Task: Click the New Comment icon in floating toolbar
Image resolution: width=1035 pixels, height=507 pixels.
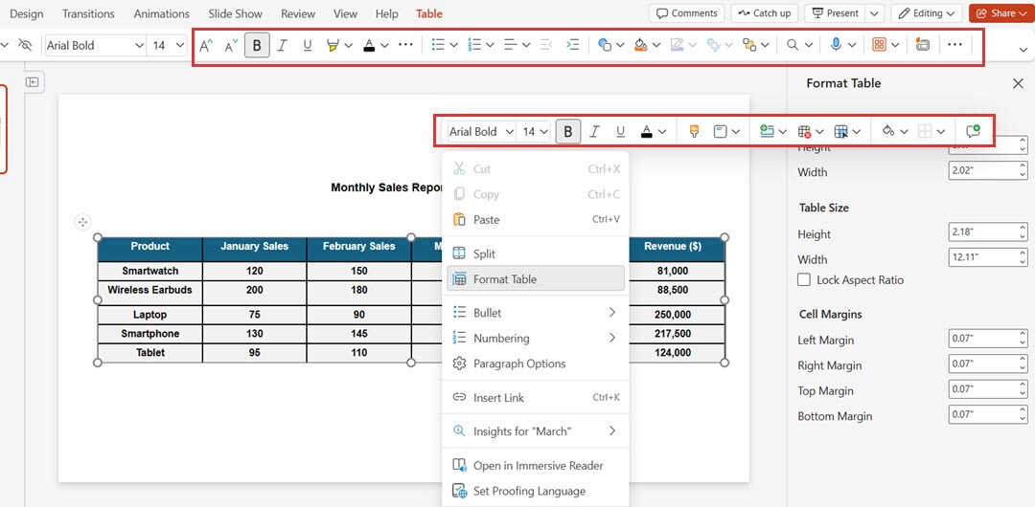Action: [x=973, y=132]
